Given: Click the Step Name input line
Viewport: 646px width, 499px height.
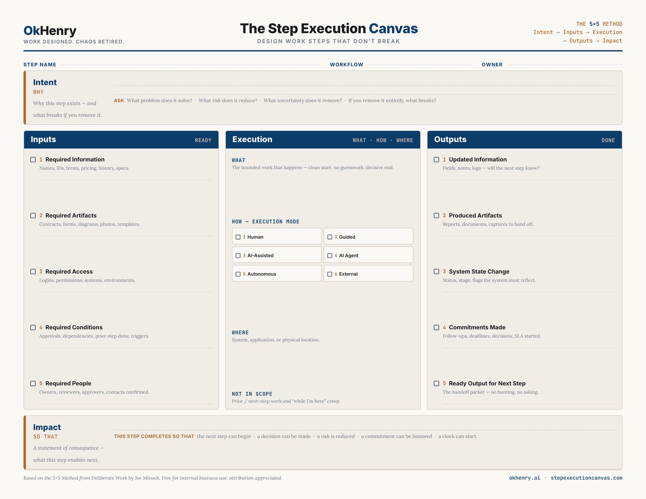Looking at the screenshot, I should tap(190, 65).
